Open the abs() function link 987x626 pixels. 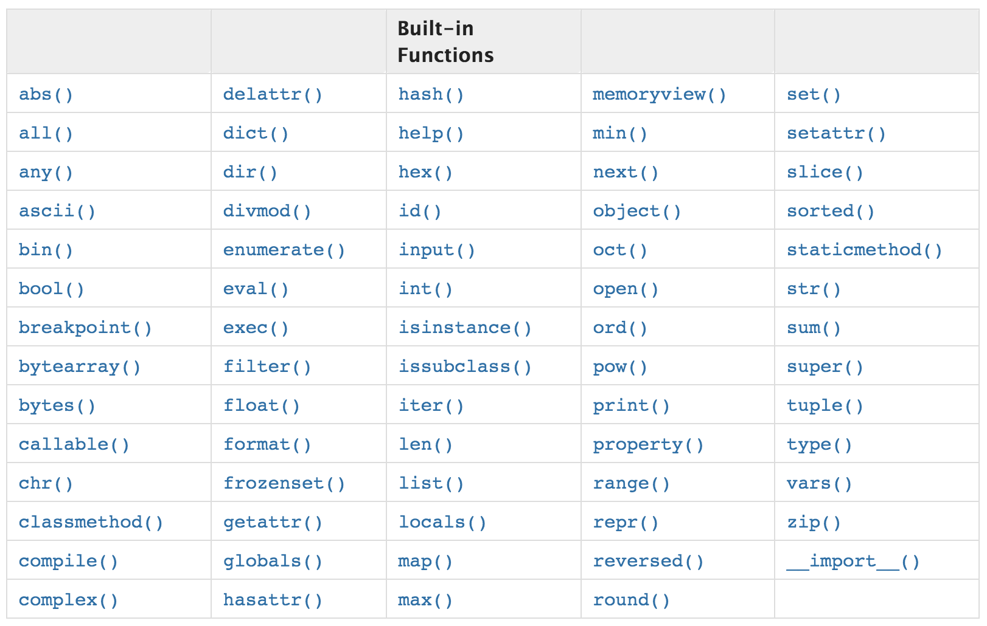point(46,94)
